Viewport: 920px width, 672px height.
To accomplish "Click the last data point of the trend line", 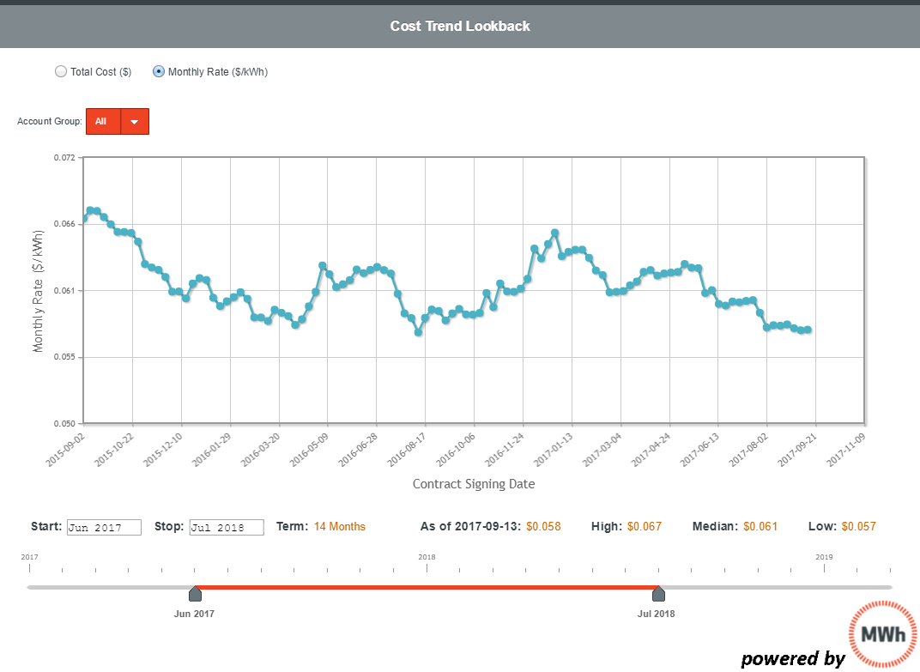I will pyautogui.click(x=808, y=330).
